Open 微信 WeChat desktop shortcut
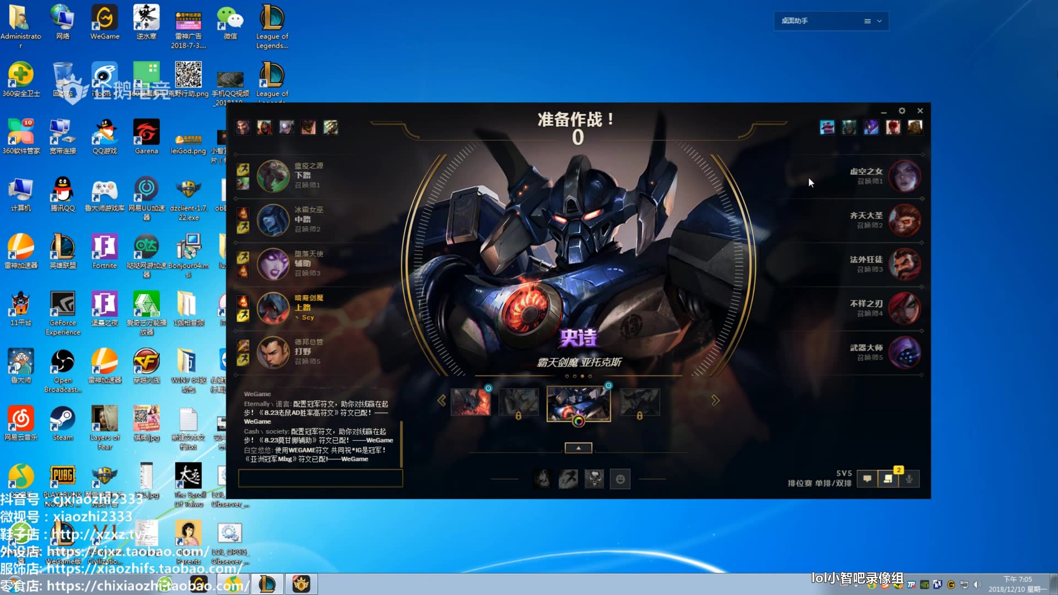The width and height of the screenshot is (1058, 595). (230, 22)
